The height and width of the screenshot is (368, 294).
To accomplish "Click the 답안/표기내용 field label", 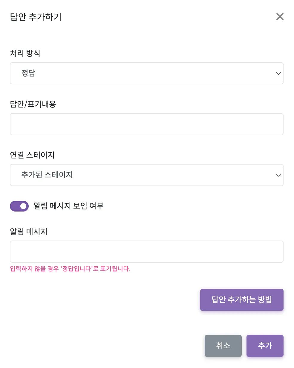I will click(33, 104).
